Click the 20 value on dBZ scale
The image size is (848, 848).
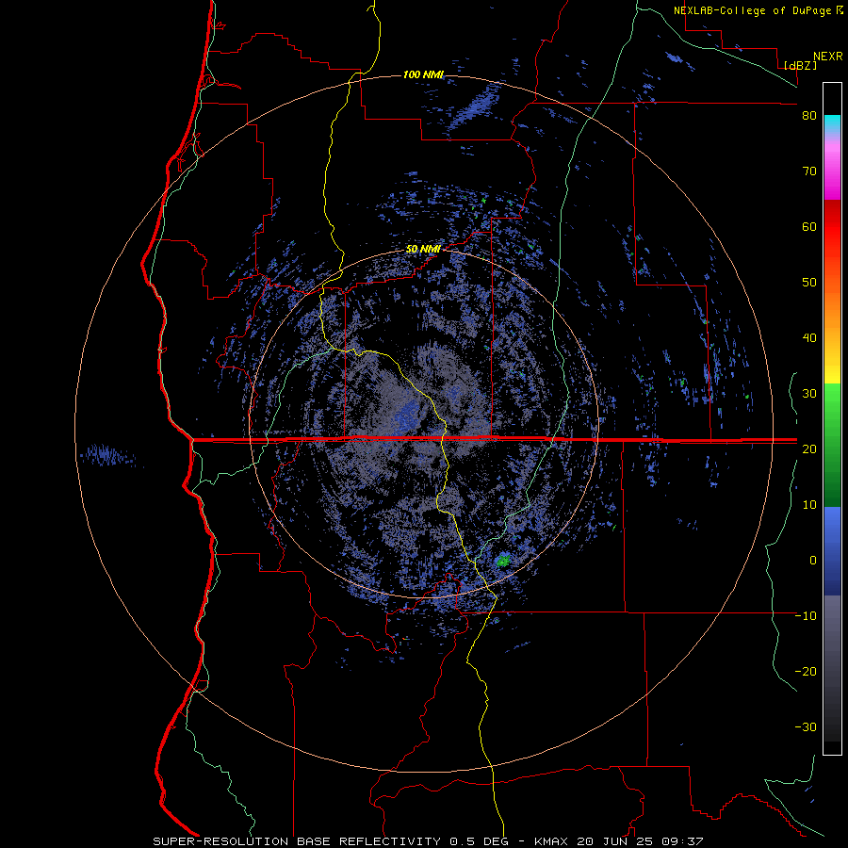(x=809, y=449)
